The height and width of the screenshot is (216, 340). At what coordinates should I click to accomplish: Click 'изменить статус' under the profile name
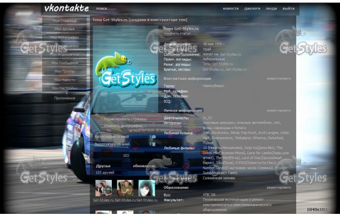coord(177,33)
